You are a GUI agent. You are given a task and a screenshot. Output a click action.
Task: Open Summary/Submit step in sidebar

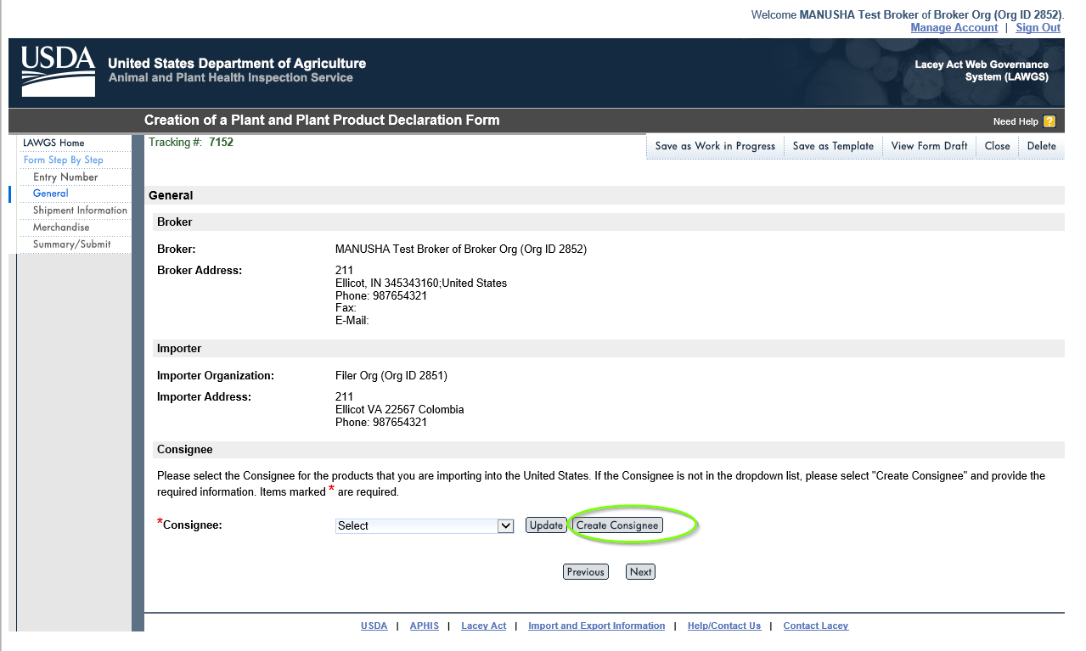point(71,244)
